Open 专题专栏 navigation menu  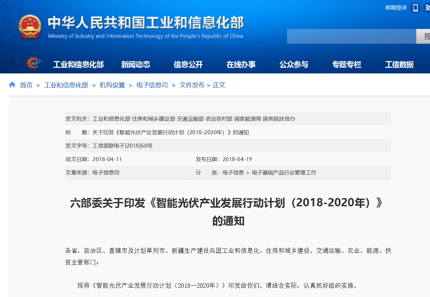point(347,65)
